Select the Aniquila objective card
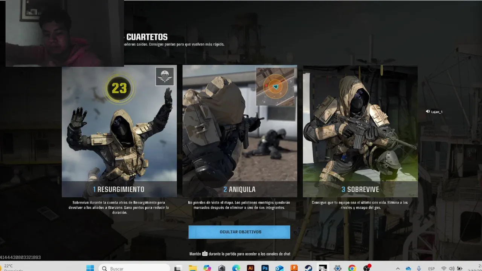482x271 pixels. (239, 131)
